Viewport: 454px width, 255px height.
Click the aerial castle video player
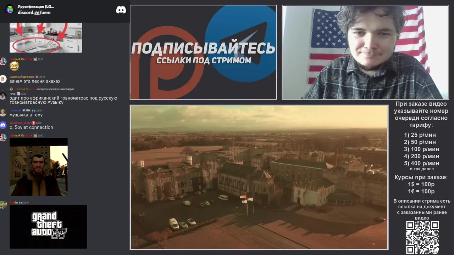coord(259,177)
